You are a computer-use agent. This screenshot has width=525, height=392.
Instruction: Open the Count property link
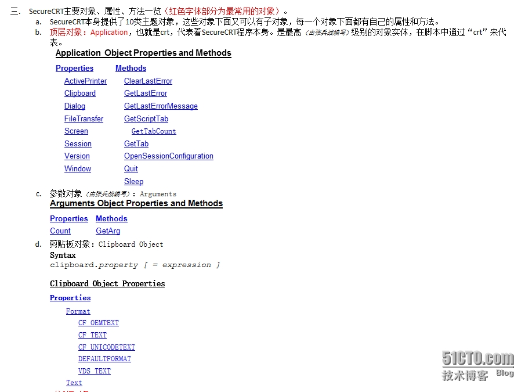click(x=60, y=231)
